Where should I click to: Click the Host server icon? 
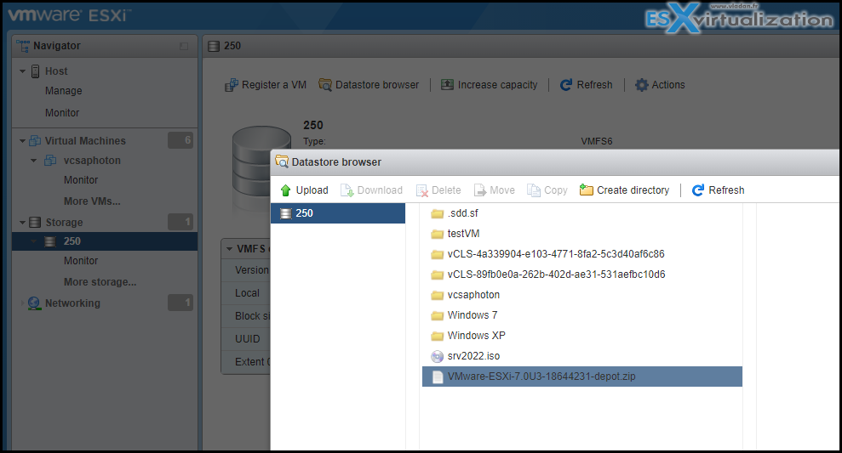pyautogui.click(x=36, y=71)
